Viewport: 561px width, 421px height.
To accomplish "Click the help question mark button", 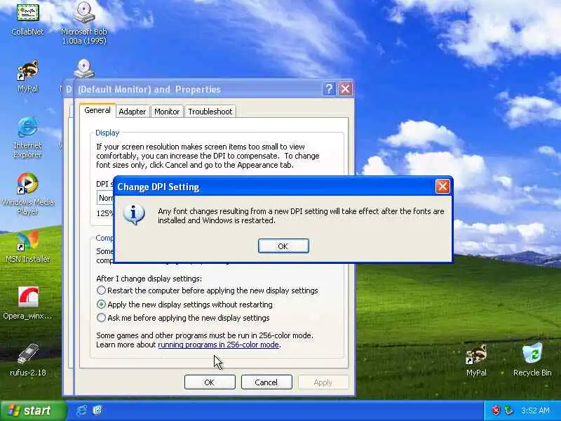I will (x=329, y=89).
